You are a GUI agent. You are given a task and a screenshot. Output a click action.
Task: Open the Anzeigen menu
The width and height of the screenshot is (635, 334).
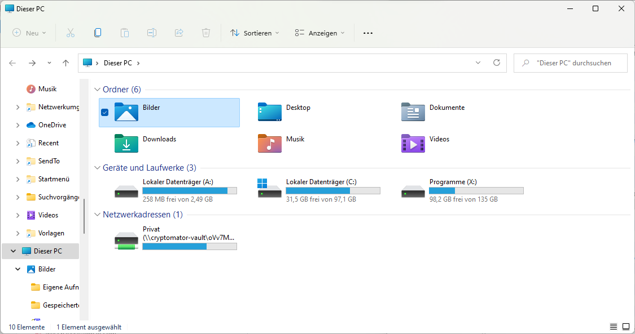tap(319, 33)
